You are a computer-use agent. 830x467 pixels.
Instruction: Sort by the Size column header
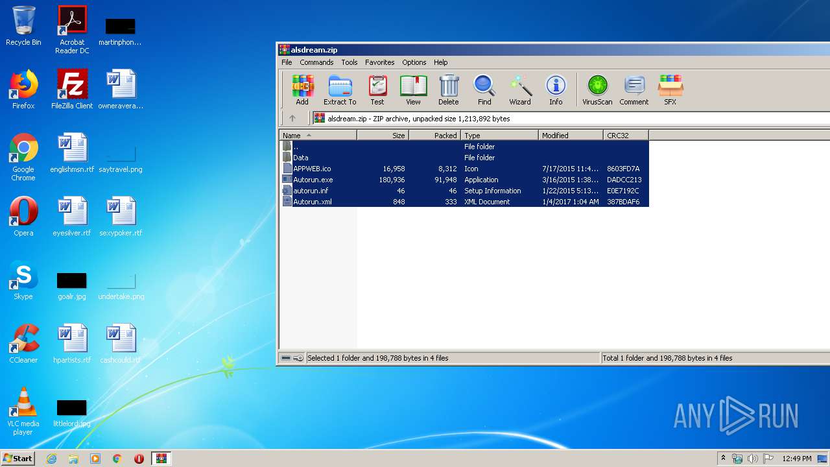click(383, 135)
